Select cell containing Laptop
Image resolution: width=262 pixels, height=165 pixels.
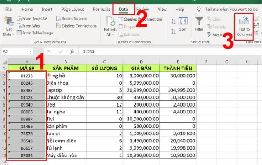point(65,90)
